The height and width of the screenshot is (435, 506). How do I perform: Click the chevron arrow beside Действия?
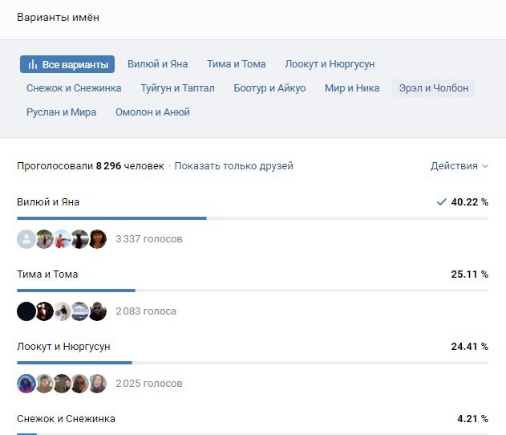click(x=485, y=166)
